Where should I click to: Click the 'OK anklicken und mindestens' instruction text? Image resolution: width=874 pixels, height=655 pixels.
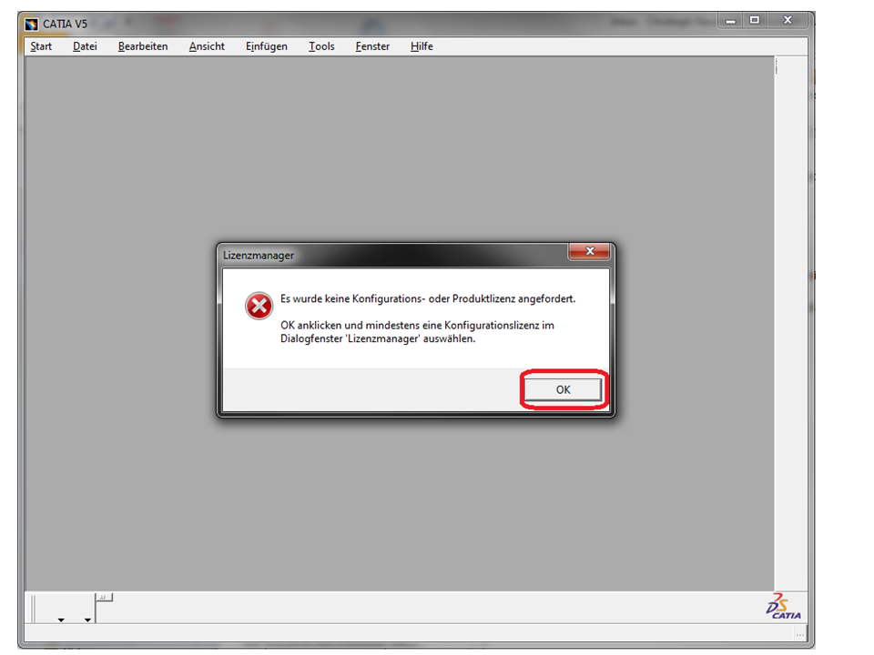point(417,332)
